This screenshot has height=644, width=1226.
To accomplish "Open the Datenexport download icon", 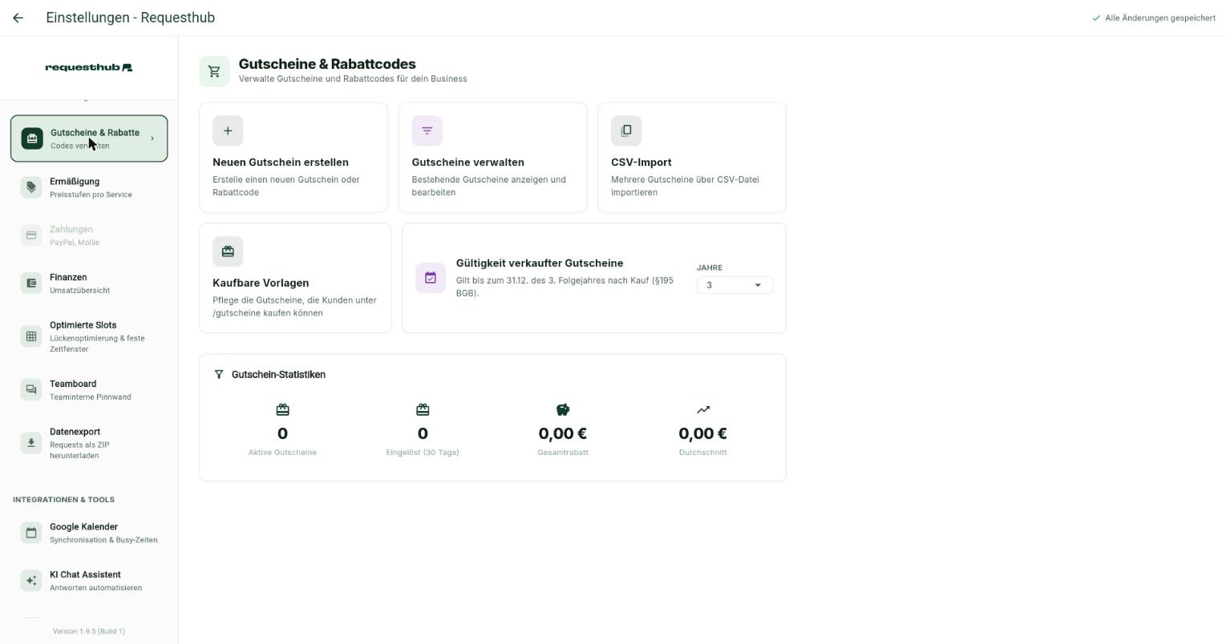I will (x=31, y=443).
